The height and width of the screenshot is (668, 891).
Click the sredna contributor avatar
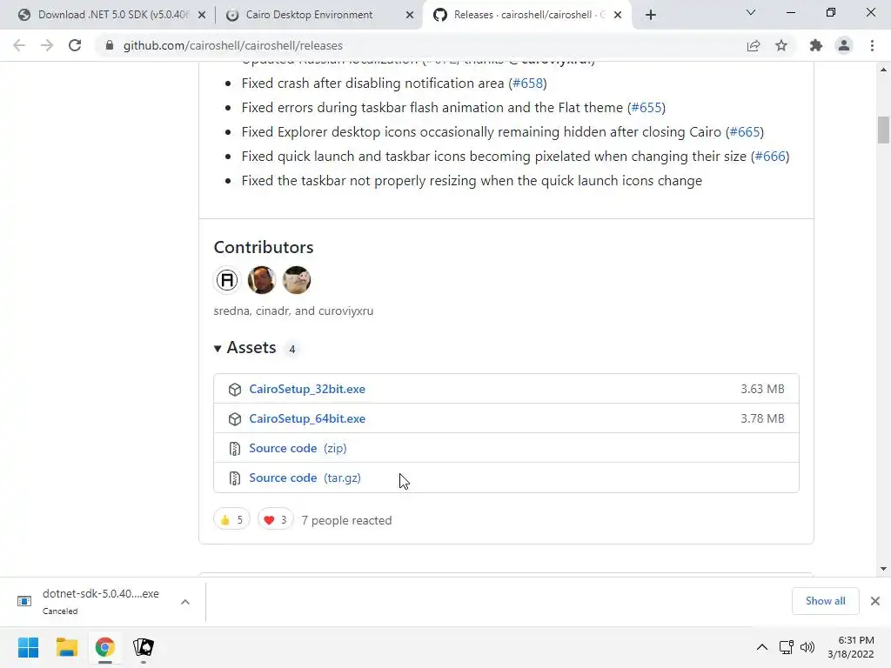click(x=227, y=280)
